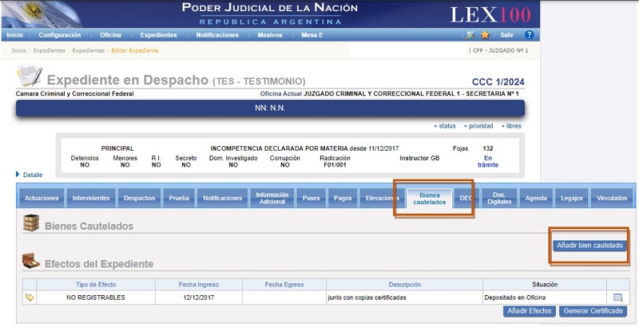639x331 pixels.
Task: Click the wooden crates Bienes Cautelados icon
Action: tap(31, 223)
